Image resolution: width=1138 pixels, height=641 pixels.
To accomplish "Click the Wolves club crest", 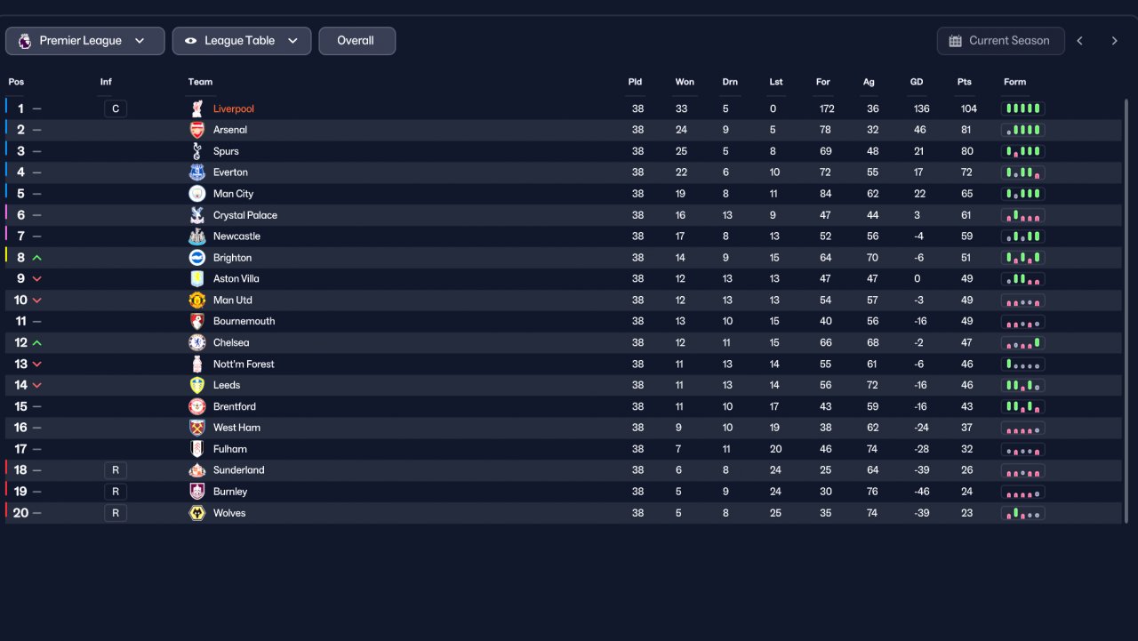I will [x=197, y=513].
